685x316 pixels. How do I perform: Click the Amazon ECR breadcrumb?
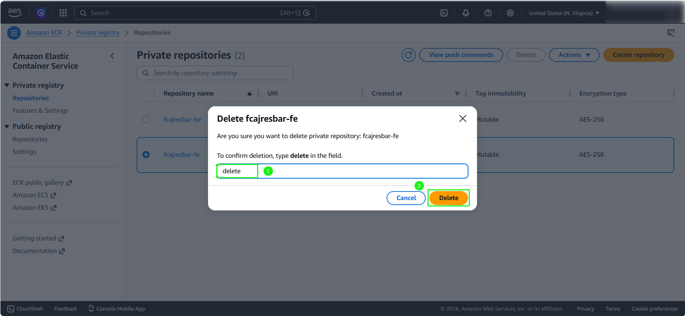(x=44, y=33)
